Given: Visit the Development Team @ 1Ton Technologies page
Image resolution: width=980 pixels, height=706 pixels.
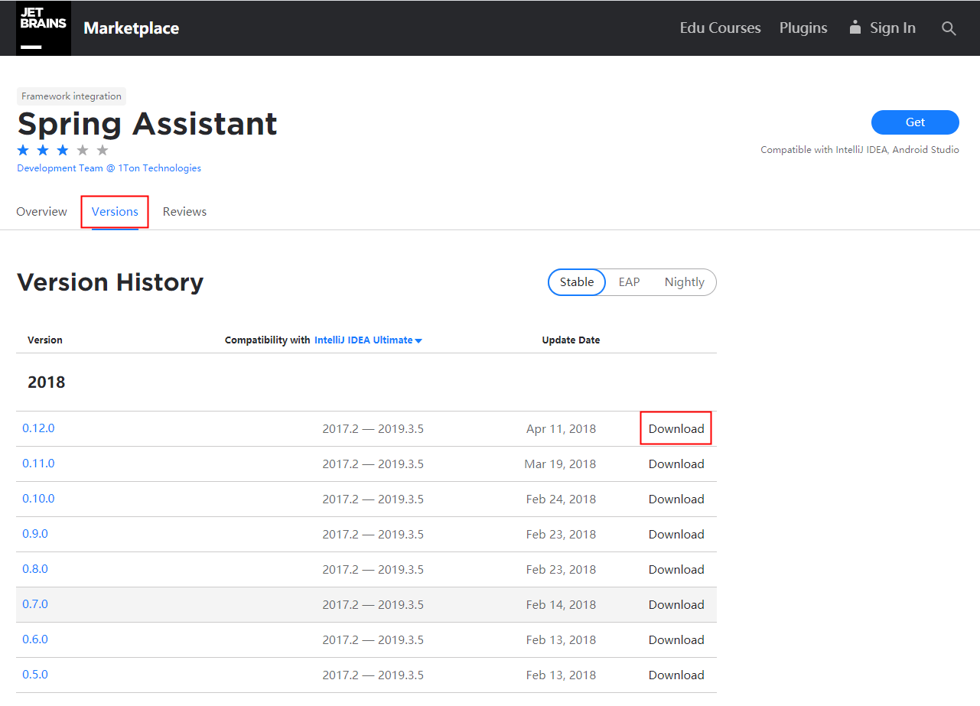Looking at the screenshot, I should 109,168.
